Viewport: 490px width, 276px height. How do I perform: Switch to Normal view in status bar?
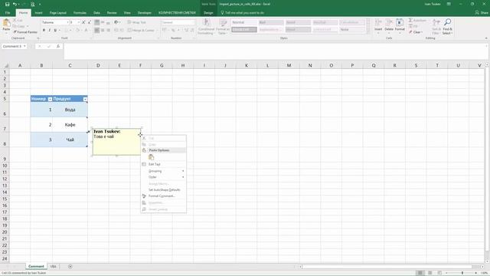(420, 273)
